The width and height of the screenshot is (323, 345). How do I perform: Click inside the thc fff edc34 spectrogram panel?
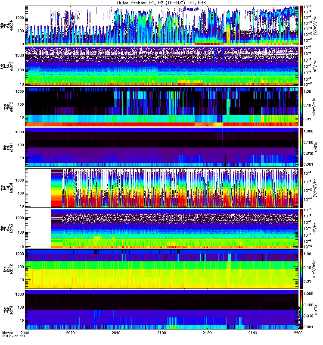click(162, 188)
